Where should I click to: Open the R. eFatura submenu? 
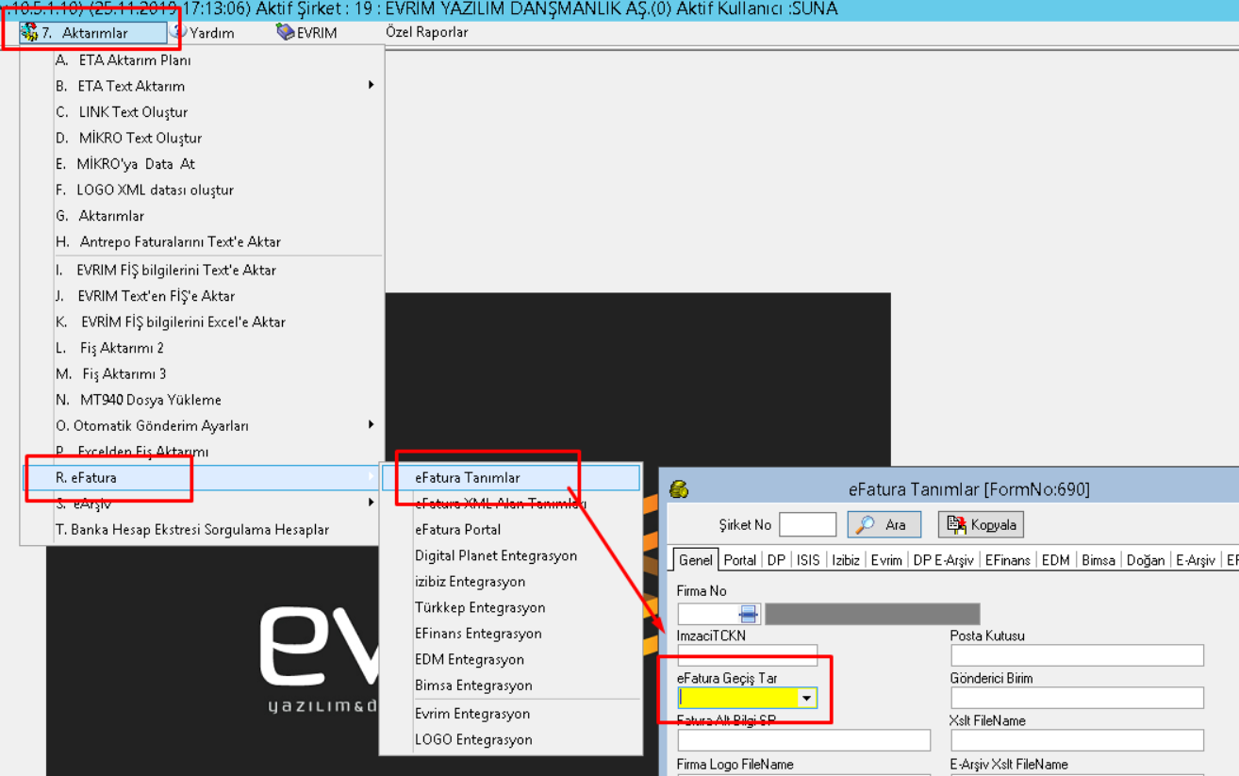point(202,478)
